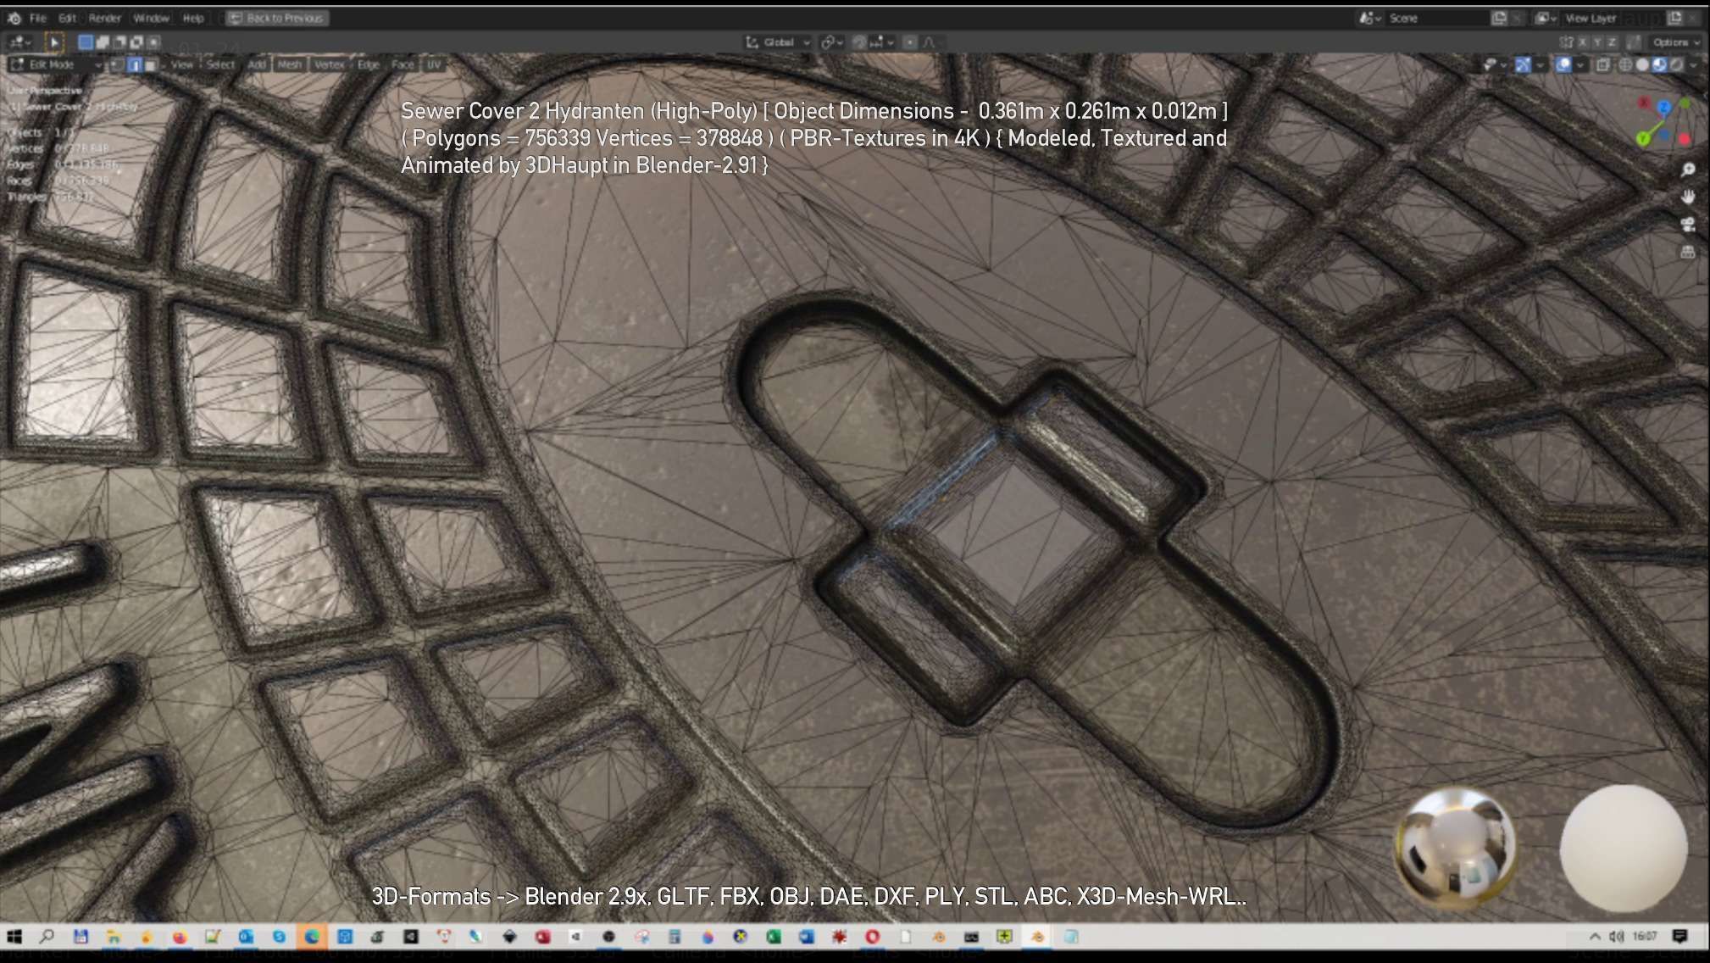The height and width of the screenshot is (963, 1710).
Task: Click the navigation axis gizmo
Action: tap(1663, 120)
